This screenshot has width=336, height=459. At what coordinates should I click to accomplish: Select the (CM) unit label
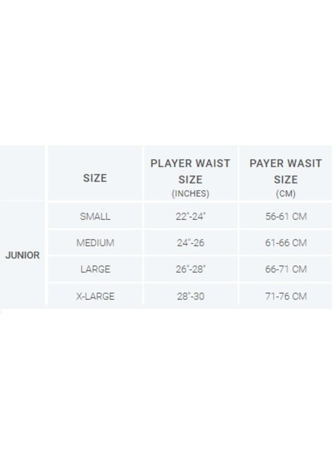[x=286, y=194]
